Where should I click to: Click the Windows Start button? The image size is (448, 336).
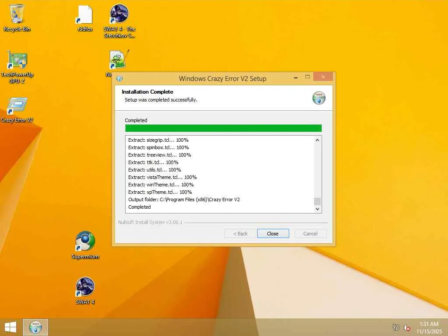(x=10, y=327)
